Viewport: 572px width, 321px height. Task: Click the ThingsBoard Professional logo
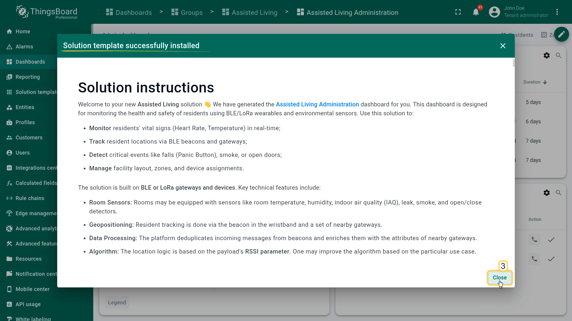[x=47, y=12]
